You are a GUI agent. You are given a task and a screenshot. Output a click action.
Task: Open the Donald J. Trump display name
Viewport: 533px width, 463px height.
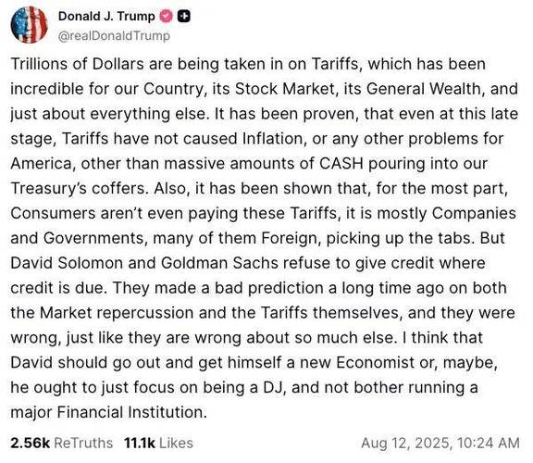click(x=106, y=16)
